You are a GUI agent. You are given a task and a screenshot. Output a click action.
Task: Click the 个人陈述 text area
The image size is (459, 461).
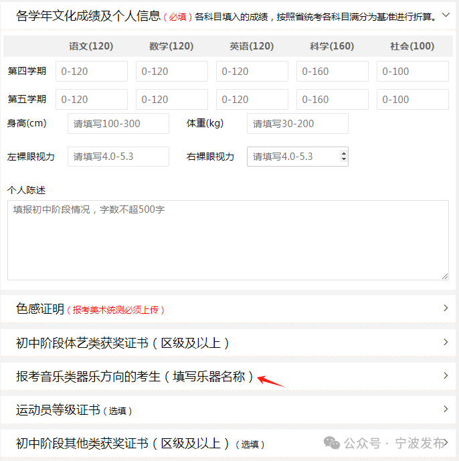point(227,240)
